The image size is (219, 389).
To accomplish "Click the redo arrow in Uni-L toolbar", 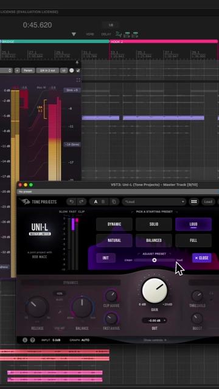I will pos(81,202).
